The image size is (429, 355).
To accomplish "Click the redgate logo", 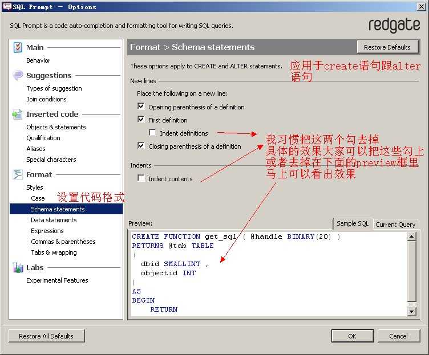I will [x=394, y=26].
